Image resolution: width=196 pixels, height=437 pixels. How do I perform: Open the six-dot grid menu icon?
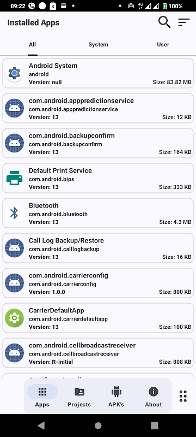pyautogui.click(x=183, y=396)
